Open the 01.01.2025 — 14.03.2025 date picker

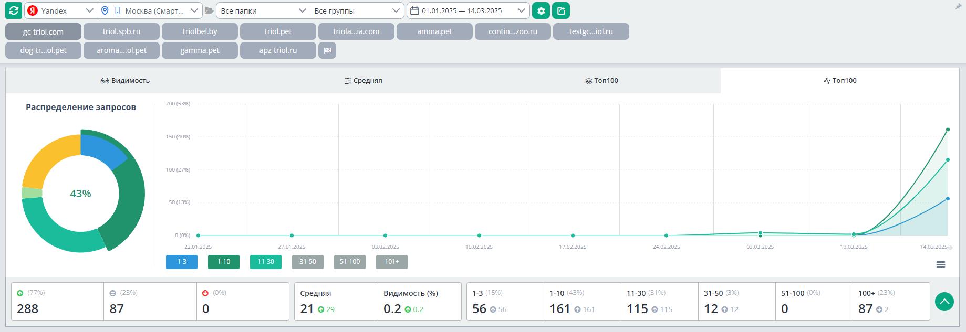(468, 10)
